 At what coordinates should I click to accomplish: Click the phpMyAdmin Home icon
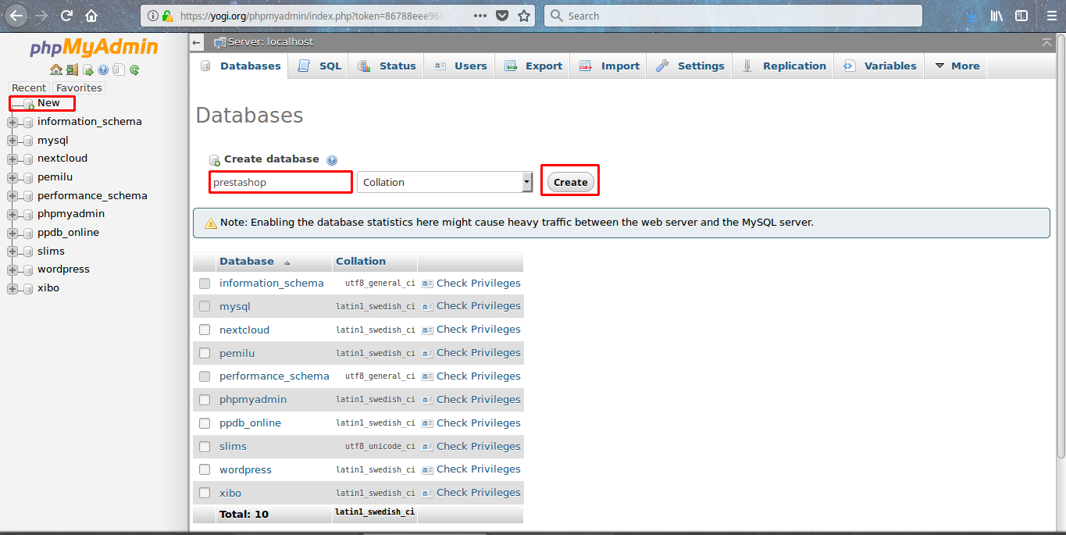coord(56,70)
